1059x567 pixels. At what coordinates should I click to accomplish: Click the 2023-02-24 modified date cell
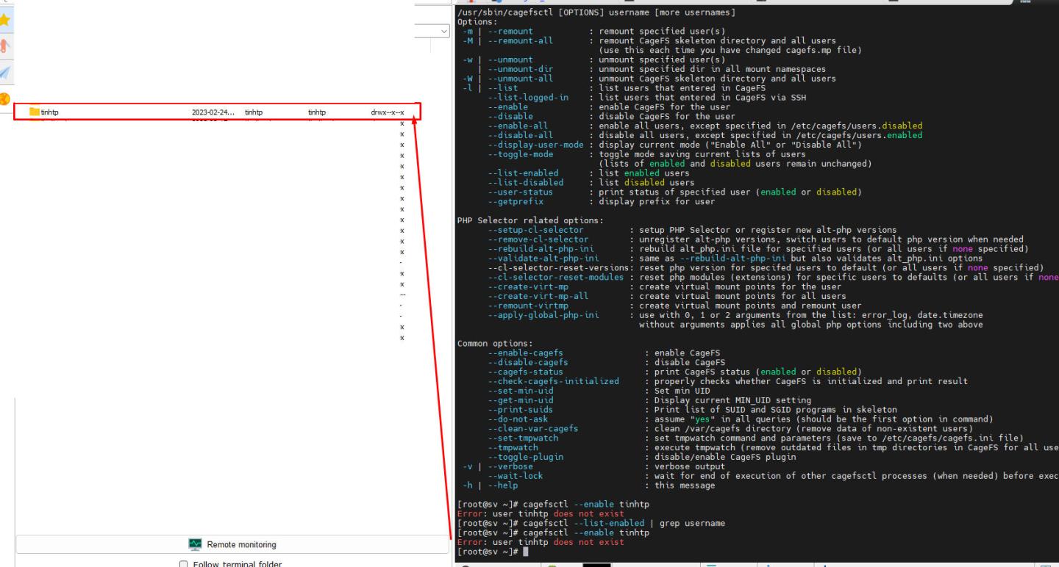[213, 112]
